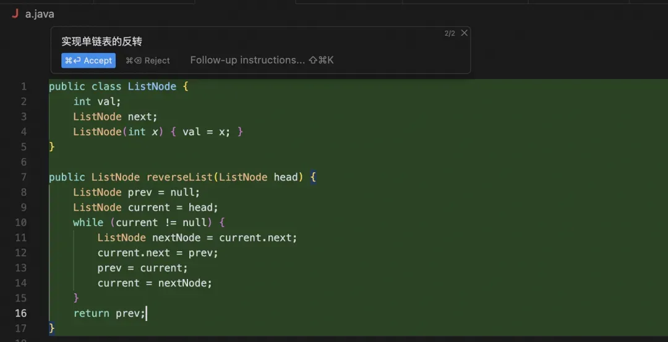This screenshot has height=342, width=668.
Task: Place cursor on 'int val;' line
Action: tap(97, 101)
